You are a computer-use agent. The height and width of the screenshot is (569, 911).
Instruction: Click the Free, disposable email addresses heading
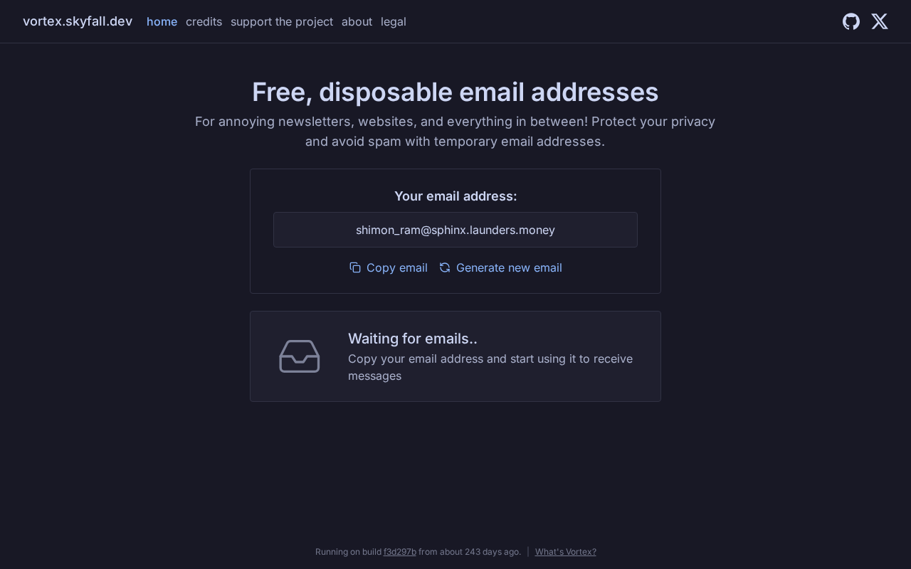pos(455,92)
